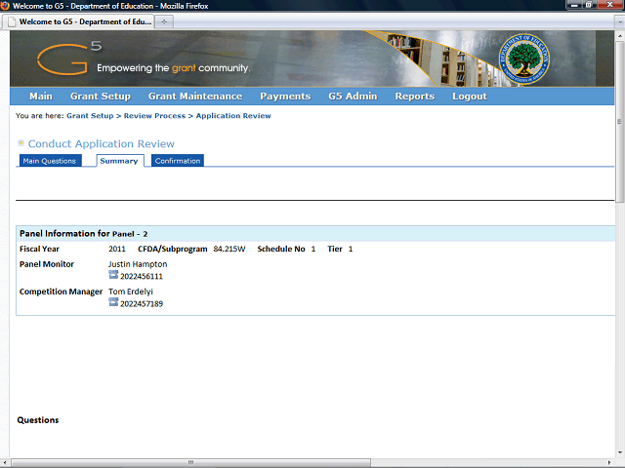Click the Tier label
The image size is (625, 468).
pyautogui.click(x=335, y=249)
